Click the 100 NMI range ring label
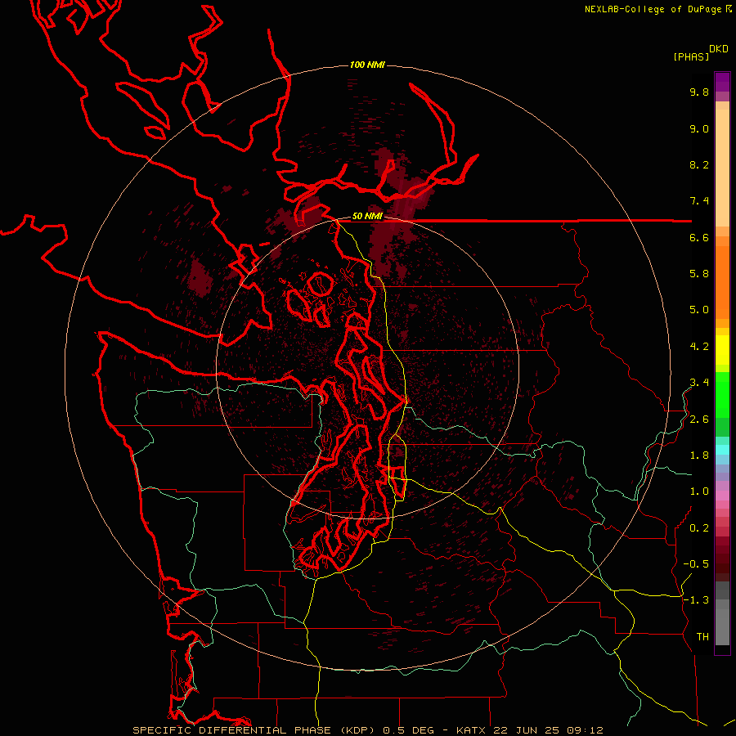The height and width of the screenshot is (736, 736). [x=367, y=65]
